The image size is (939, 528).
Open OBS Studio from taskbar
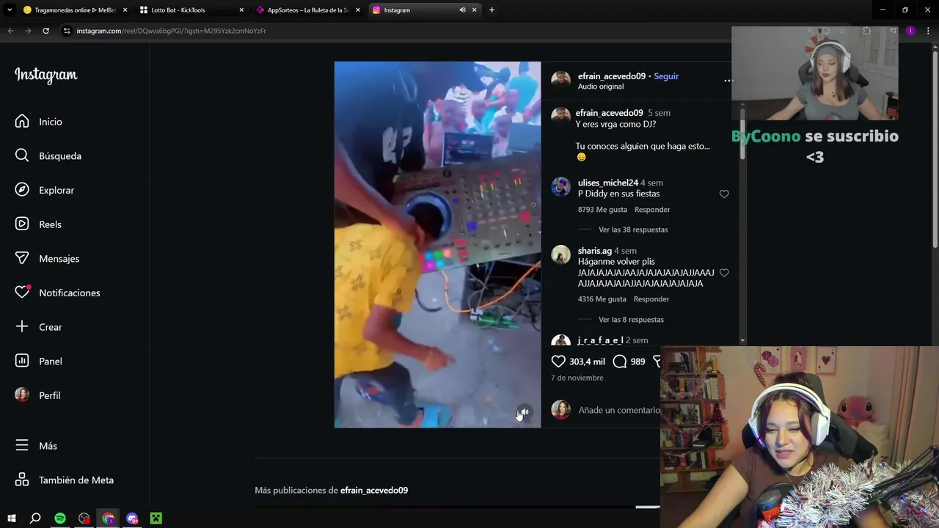pyautogui.click(x=84, y=518)
